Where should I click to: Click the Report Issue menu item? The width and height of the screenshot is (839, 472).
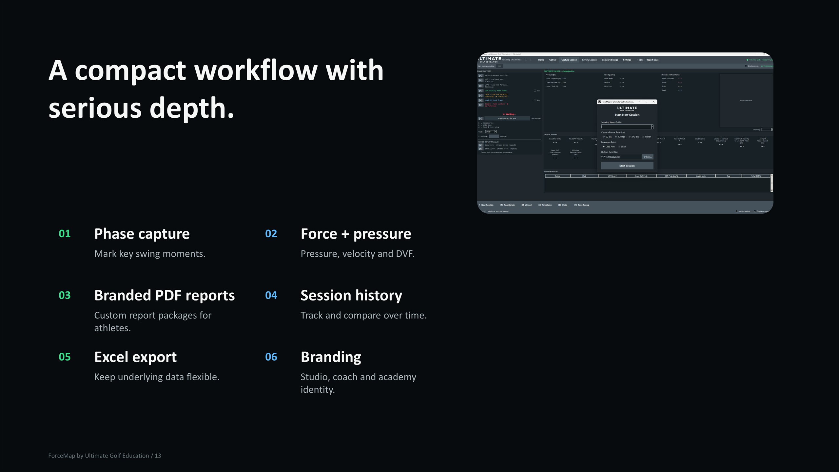(652, 60)
